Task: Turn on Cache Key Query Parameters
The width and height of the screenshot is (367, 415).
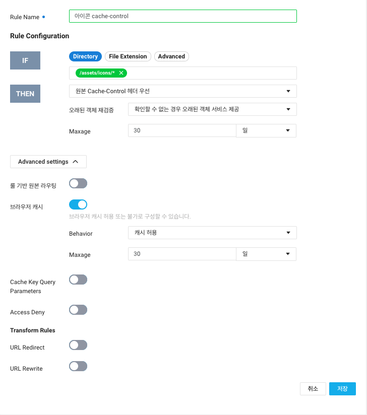Action: [x=78, y=280]
